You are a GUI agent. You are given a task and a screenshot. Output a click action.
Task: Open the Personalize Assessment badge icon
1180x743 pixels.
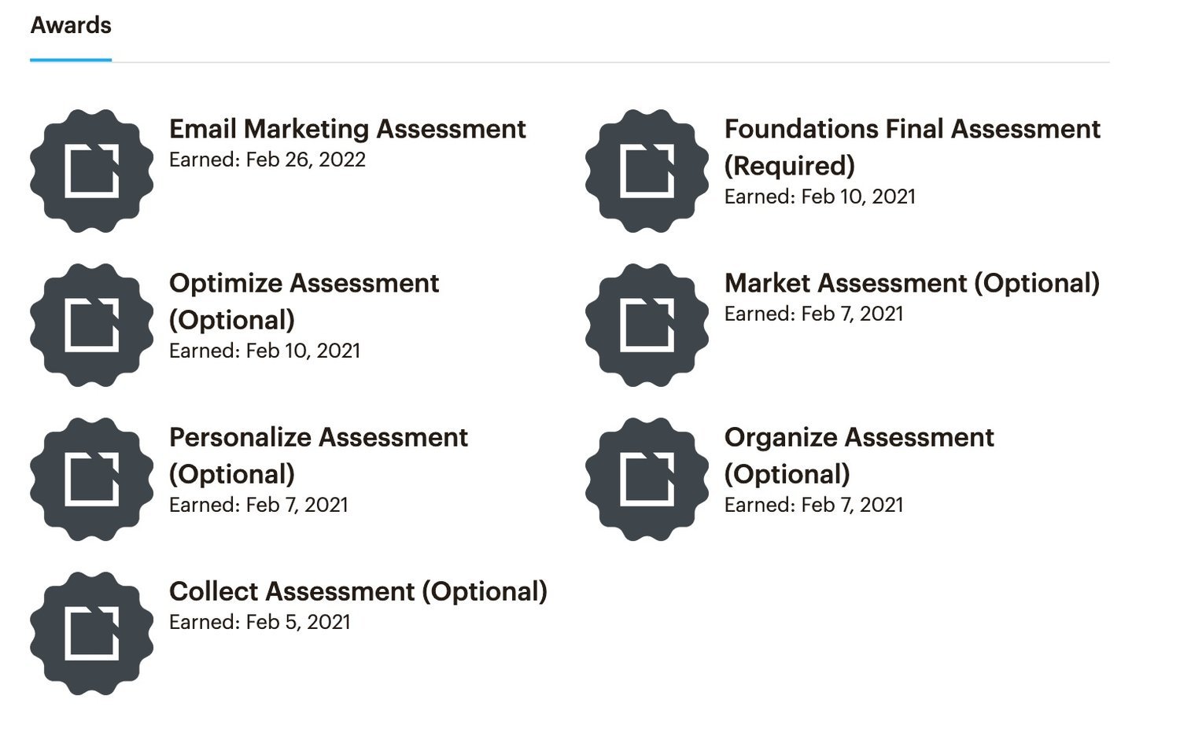click(x=92, y=479)
